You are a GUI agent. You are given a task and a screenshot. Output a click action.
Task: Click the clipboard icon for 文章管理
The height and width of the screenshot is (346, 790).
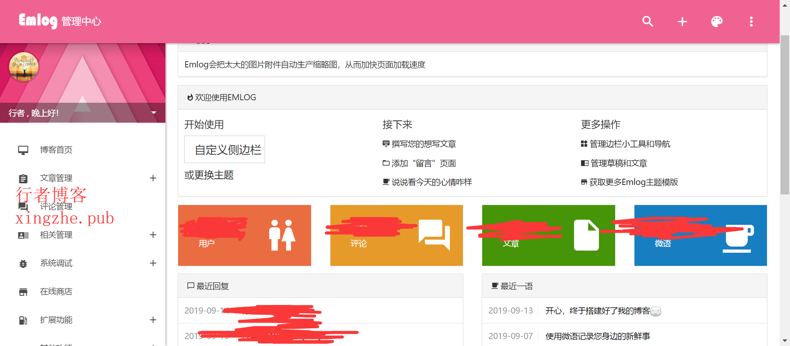click(x=23, y=178)
